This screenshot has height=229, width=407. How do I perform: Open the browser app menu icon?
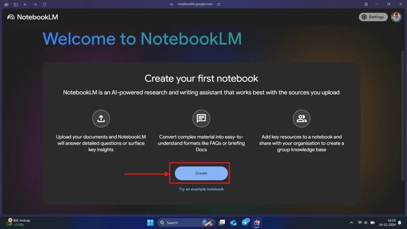pos(6,4)
